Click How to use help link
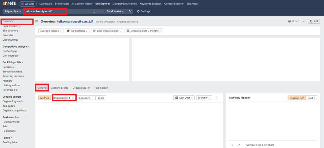 pyautogui.click(x=296, y=21)
